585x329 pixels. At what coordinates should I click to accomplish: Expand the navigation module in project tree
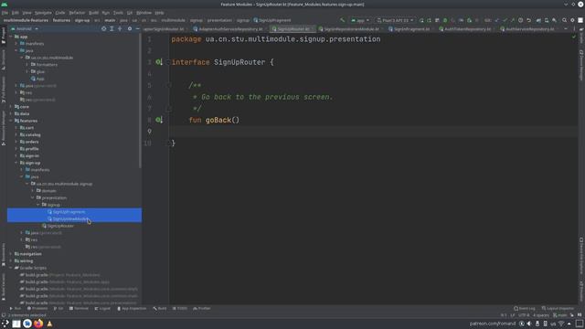(x=11, y=254)
